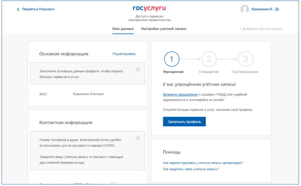Click the step 1 circle for Упрощенная
Screen dimensions: 301x186
click(172, 59)
